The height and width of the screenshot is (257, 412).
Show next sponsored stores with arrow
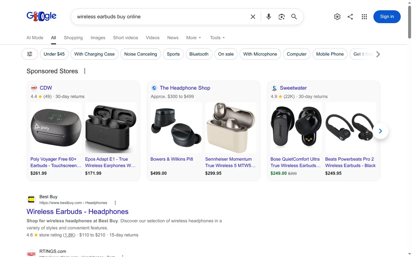coord(380,131)
